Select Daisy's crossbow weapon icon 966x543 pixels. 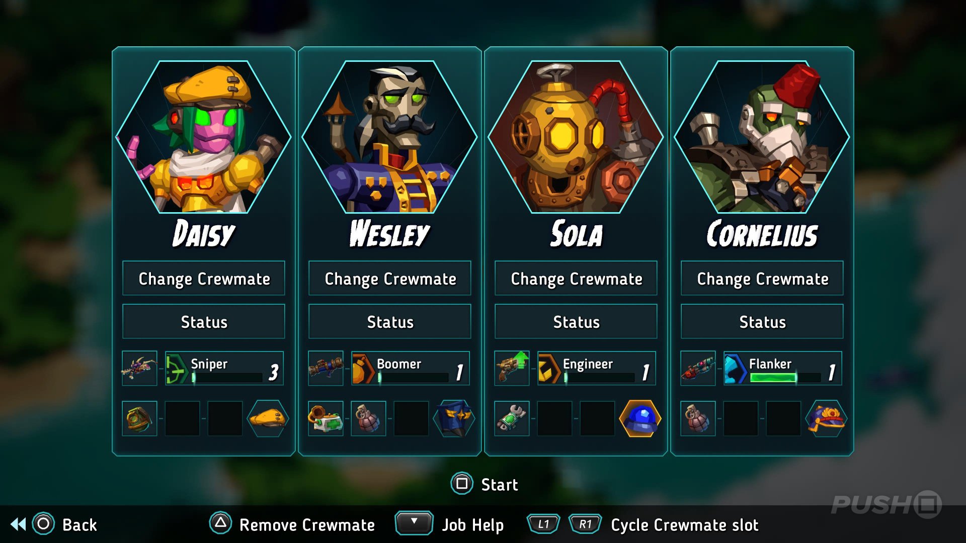(139, 369)
